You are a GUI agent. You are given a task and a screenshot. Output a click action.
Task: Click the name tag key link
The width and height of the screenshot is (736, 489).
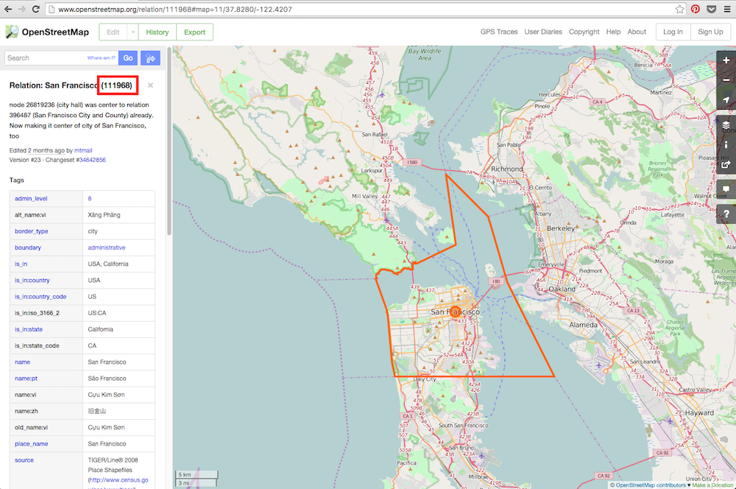pos(22,362)
